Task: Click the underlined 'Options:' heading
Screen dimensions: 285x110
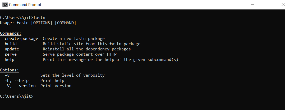Action: (10, 70)
